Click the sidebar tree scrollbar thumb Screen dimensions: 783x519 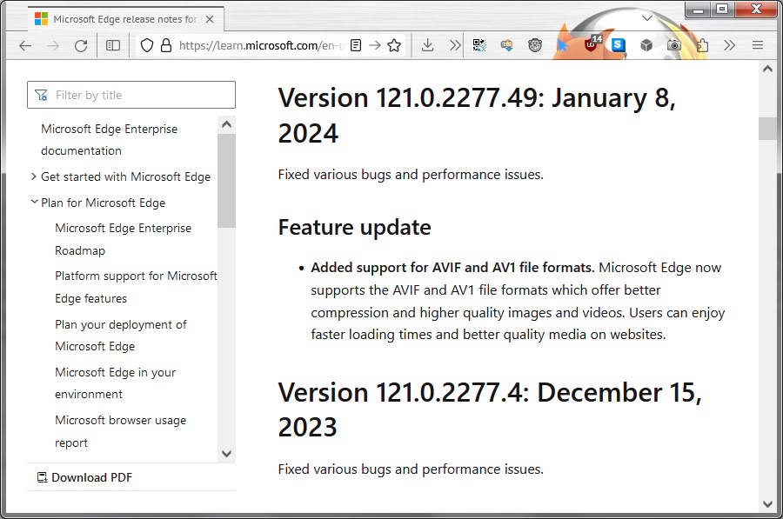227,181
